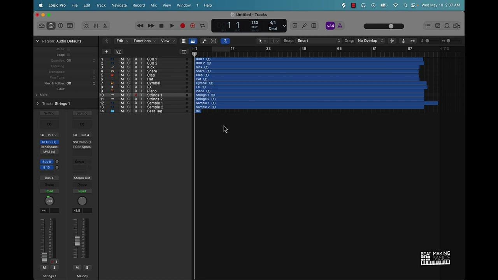Open the Window menu
The width and height of the screenshot is (498, 280).
tap(184, 5)
